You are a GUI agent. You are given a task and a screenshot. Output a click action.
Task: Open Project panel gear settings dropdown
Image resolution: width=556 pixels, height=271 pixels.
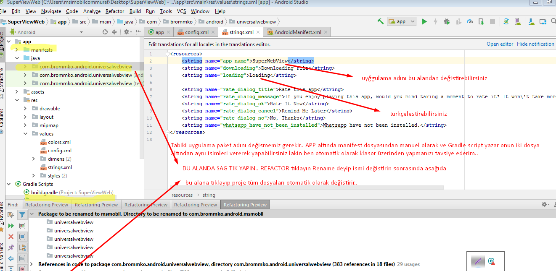click(127, 32)
